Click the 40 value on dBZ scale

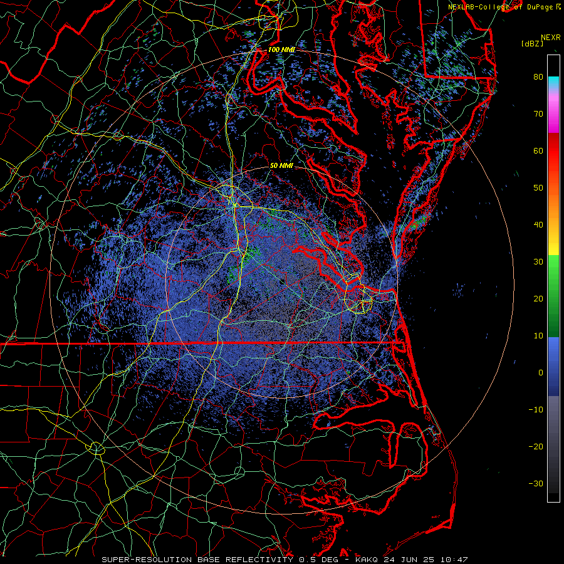(x=538, y=225)
